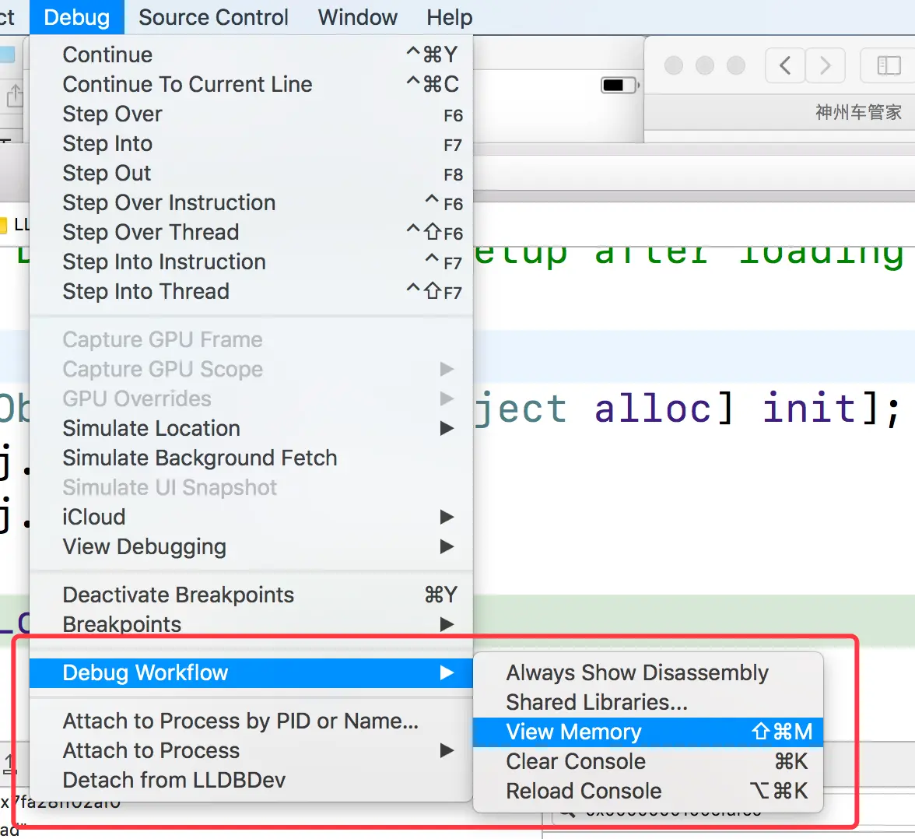Toggle Always Show Disassembly
This screenshot has width=915, height=839.
point(647,673)
